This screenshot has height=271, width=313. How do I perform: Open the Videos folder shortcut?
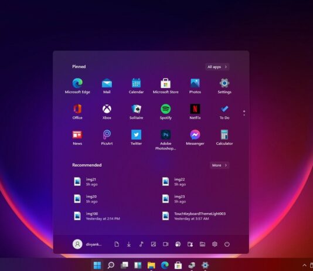point(166,244)
